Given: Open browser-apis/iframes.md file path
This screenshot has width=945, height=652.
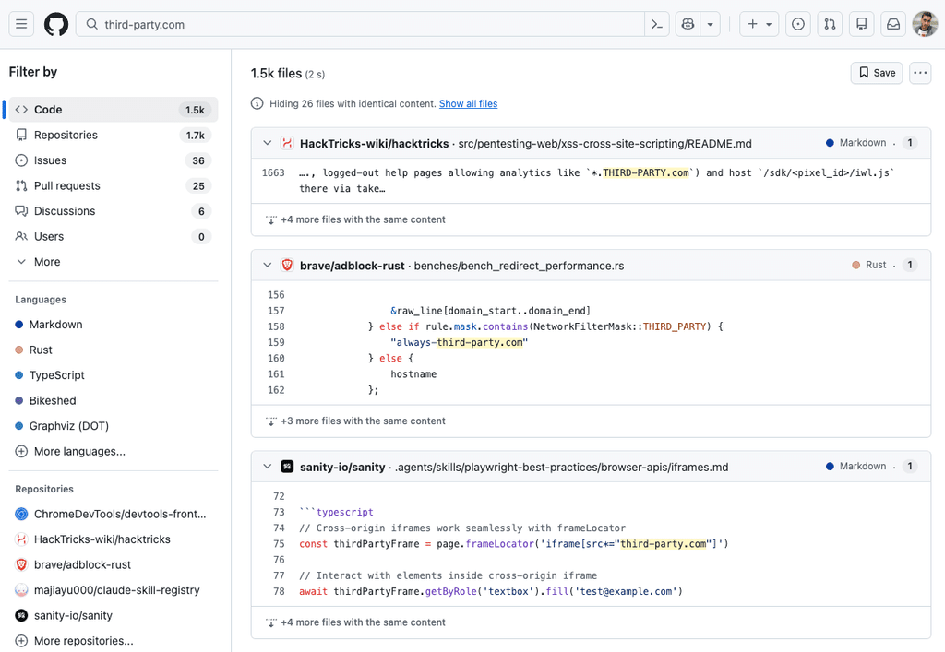Looking at the screenshot, I should coord(561,467).
